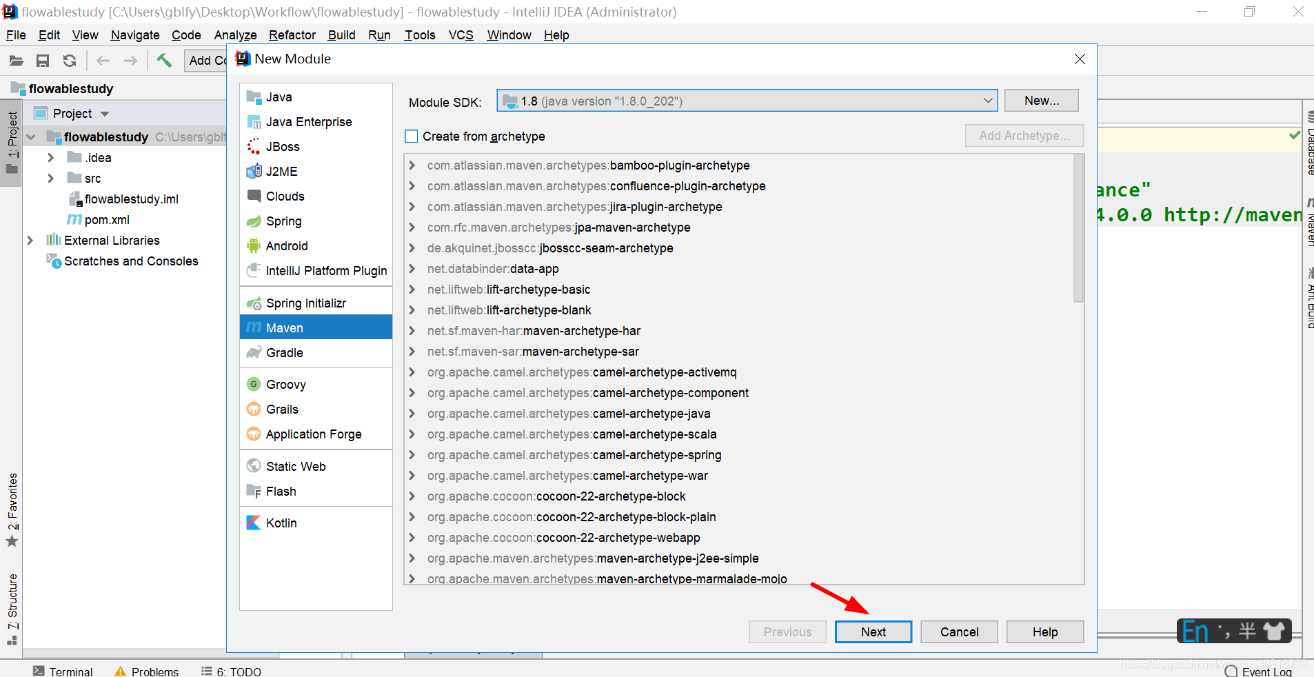Click the Next button
Image resolution: width=1314 pixels, height=677 pixels.
[873, 632]
